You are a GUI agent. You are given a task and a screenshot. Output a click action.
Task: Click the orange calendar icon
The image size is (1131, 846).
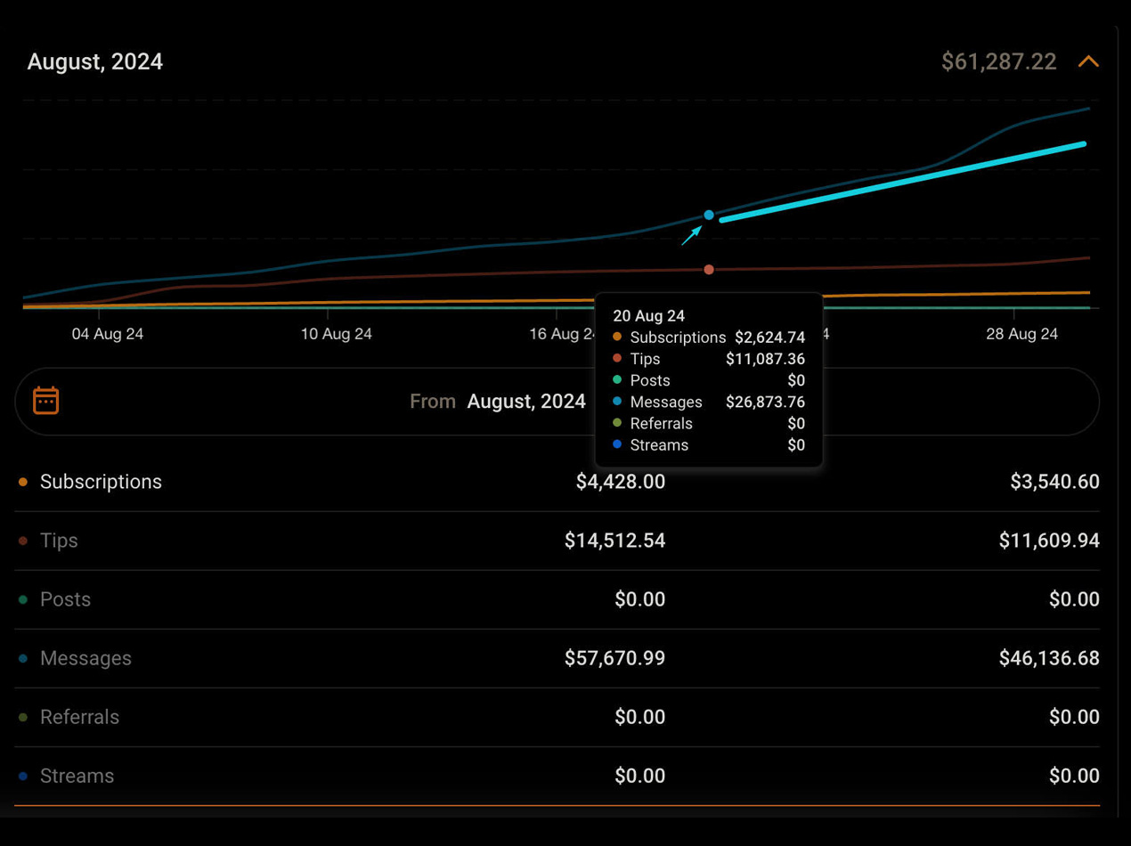pos(45,401)
